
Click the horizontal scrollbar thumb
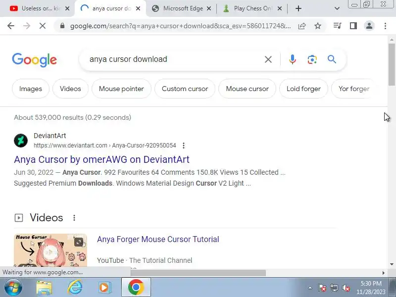[x=198, y=273]
